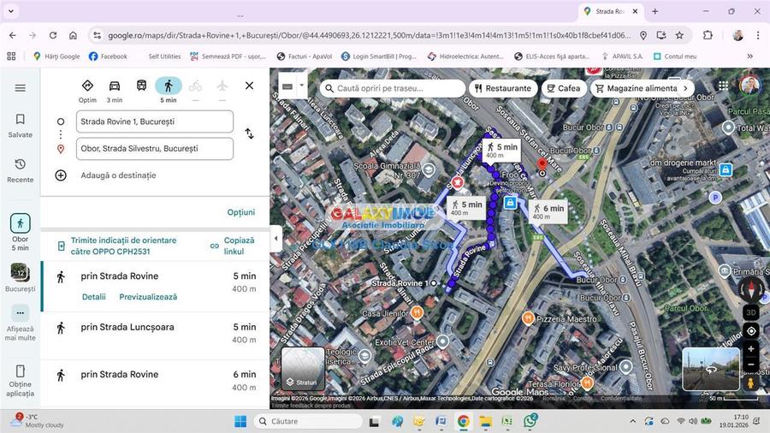Zoom out on the map with minus
Image resolution: width=770 pixels, height=433 pixels.
tap(751, 365)
